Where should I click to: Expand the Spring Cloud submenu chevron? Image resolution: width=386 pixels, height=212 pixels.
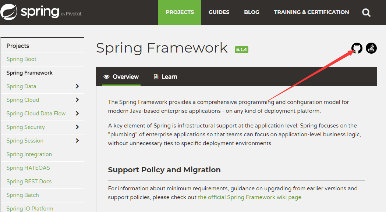pyautogui.click(x=77, y=100)
